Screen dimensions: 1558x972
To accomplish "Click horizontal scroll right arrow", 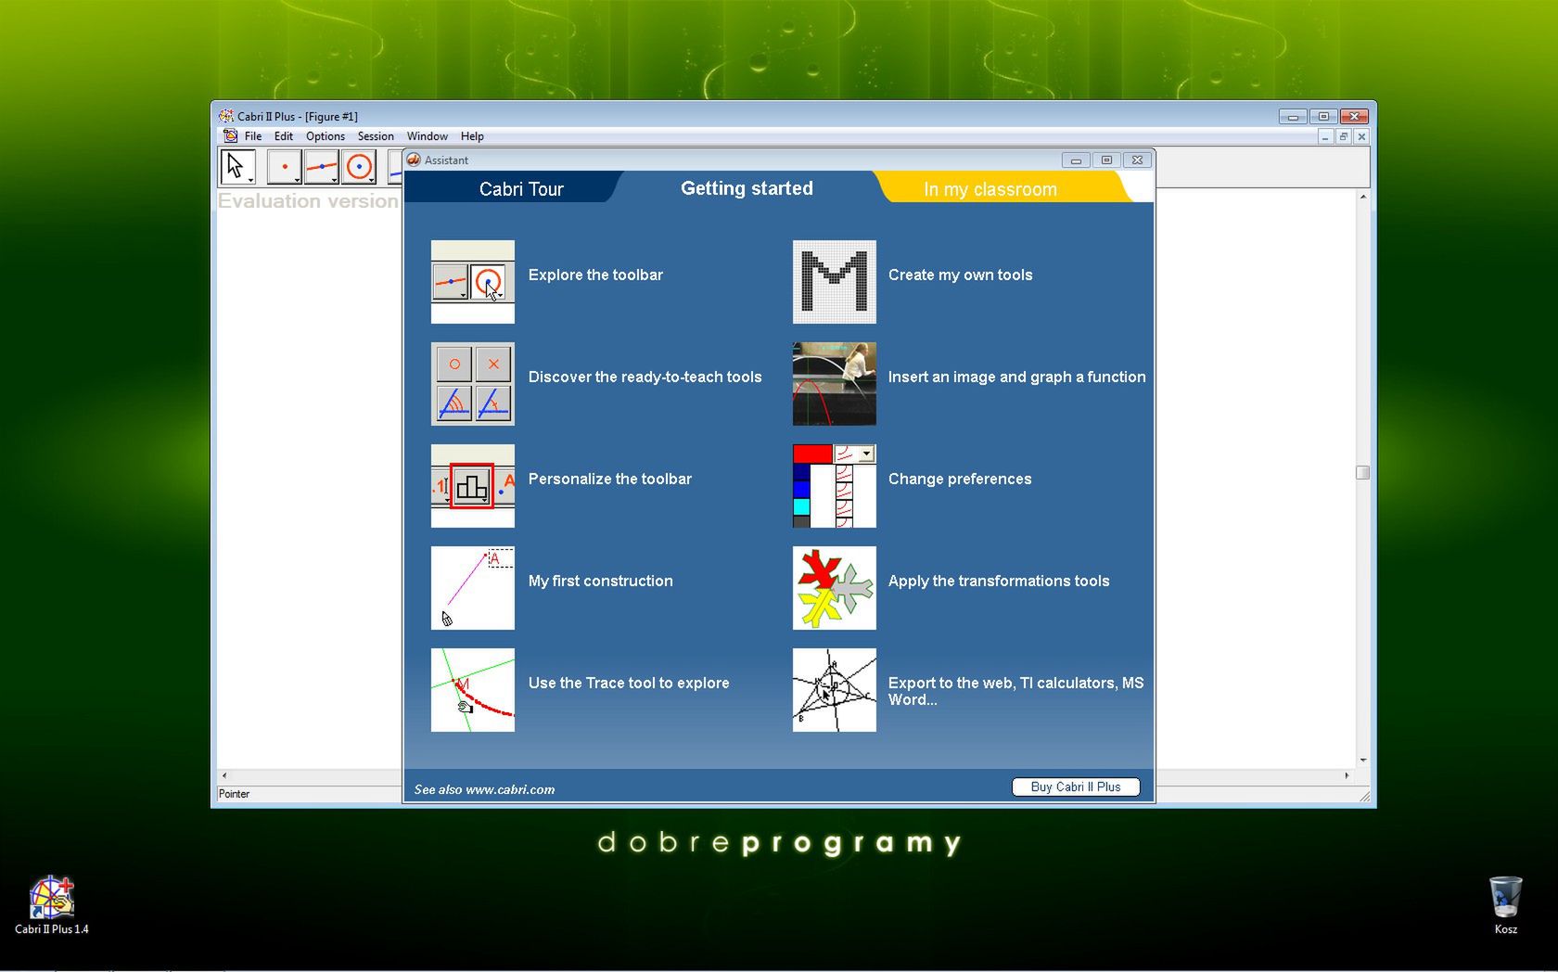I will pyautogui.click(x=1347, y=775).
